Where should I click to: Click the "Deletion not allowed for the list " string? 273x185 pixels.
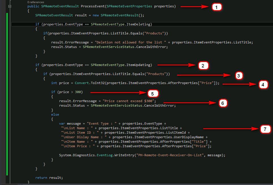click(130, 42)
